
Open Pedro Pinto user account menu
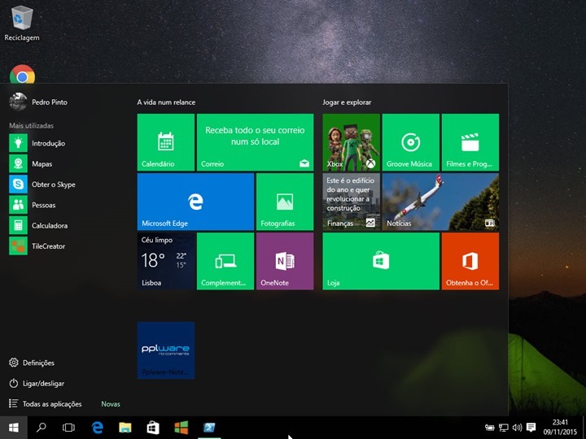point(38,102)
